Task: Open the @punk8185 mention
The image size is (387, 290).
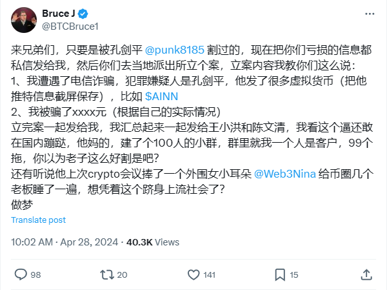Action: [x=175, y=50]
